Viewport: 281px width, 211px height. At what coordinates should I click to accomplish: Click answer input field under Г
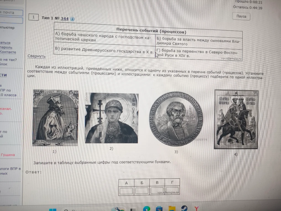172,190
